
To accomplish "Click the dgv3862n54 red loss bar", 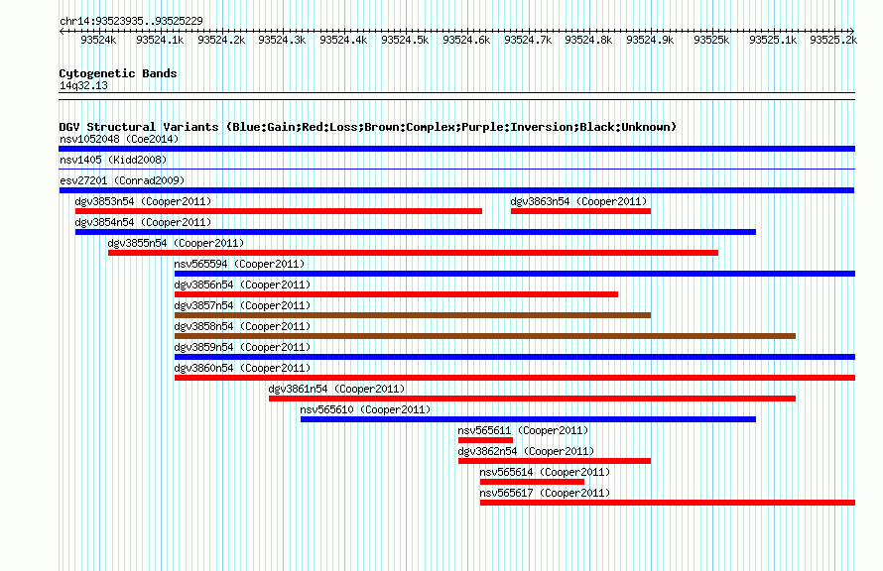I will click(x=555, y=461).
